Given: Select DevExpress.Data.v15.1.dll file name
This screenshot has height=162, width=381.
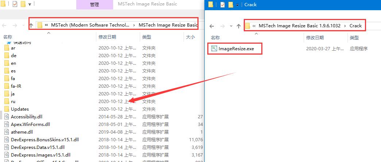Looking at the screenshot, I should pos(38,147).
